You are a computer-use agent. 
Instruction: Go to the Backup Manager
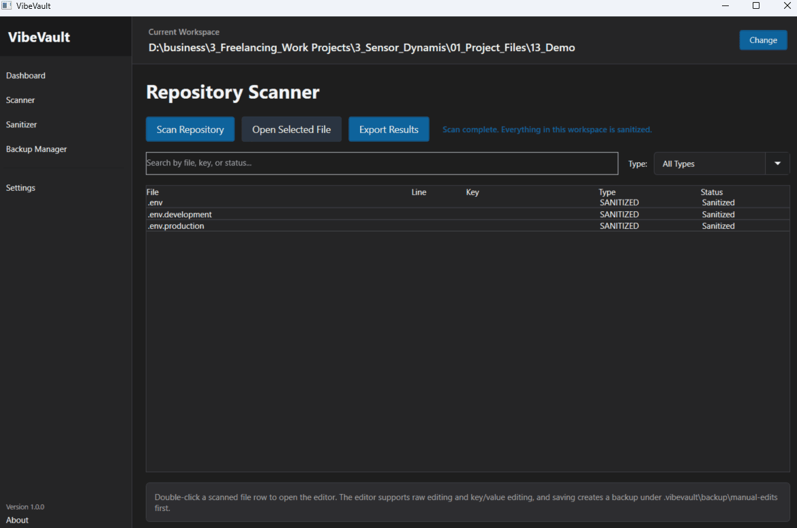click(x=37, y=149)
